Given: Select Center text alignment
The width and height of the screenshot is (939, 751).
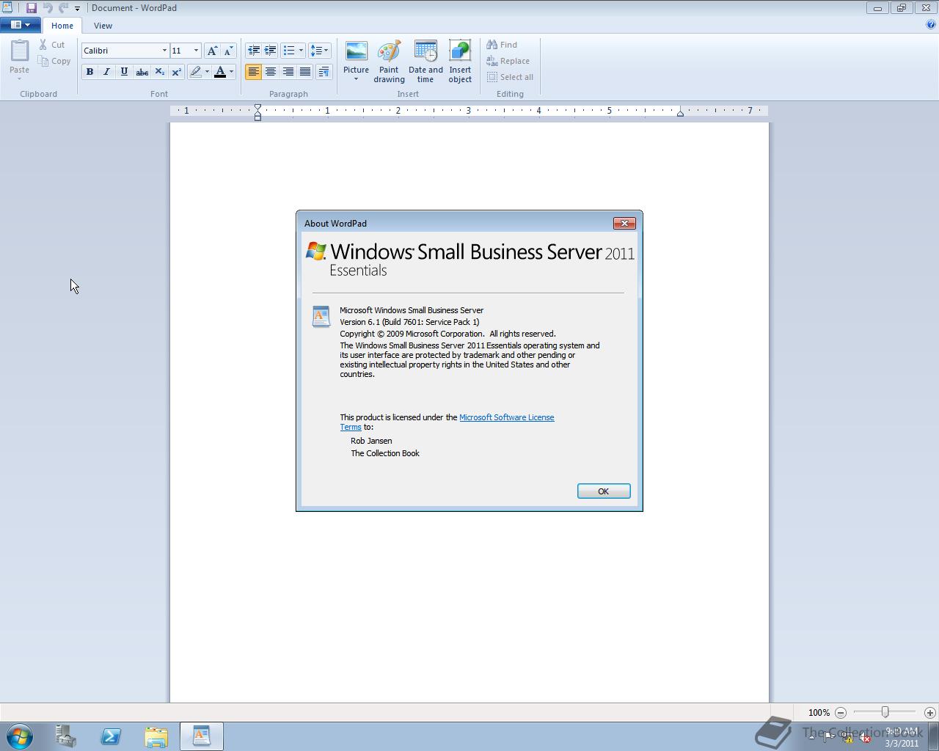Looking at the screenshot, I should click(x=271, y=72).
